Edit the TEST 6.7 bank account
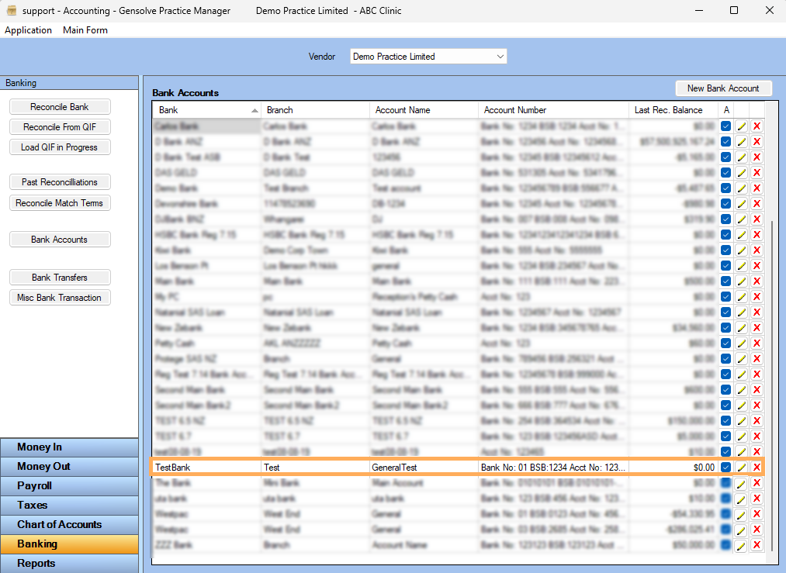 (742, 437)
